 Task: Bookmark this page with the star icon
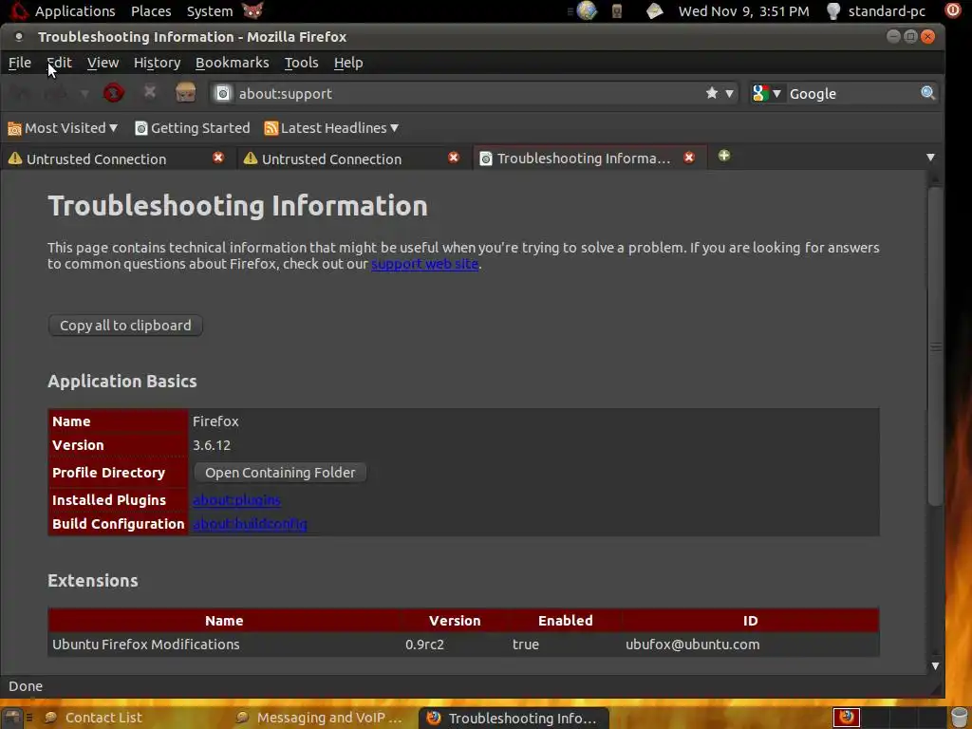(712, 93)
